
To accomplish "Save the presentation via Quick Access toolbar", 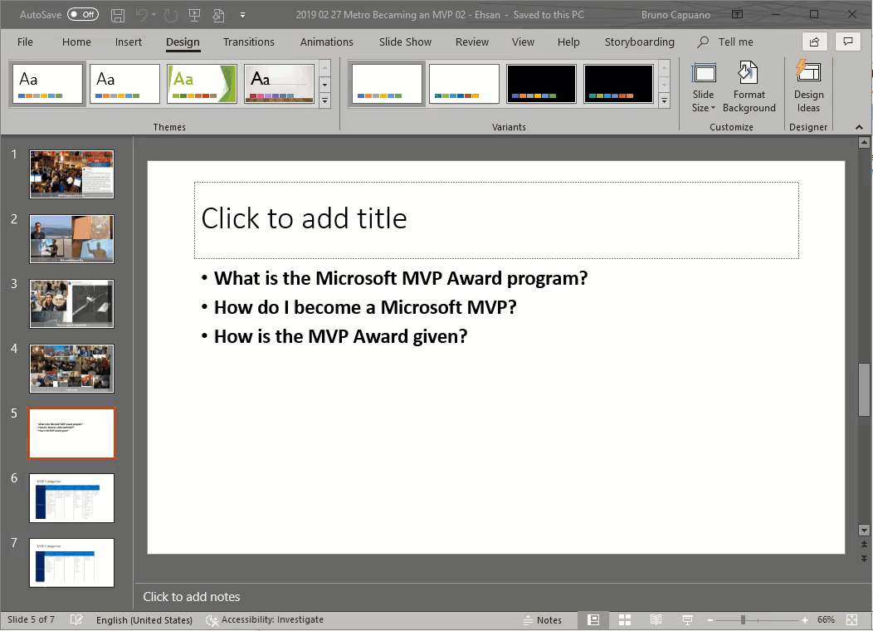I will pos(117,14).
